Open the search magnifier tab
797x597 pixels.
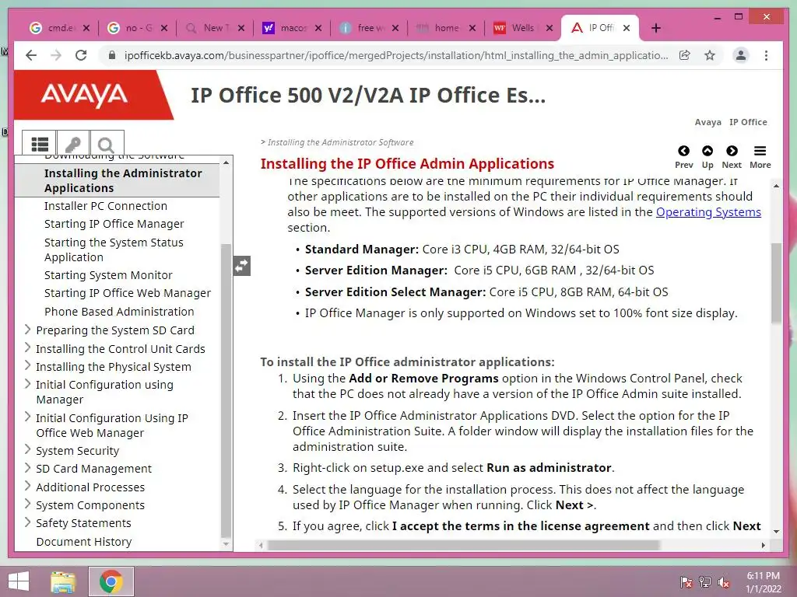[x=106, y=144]
